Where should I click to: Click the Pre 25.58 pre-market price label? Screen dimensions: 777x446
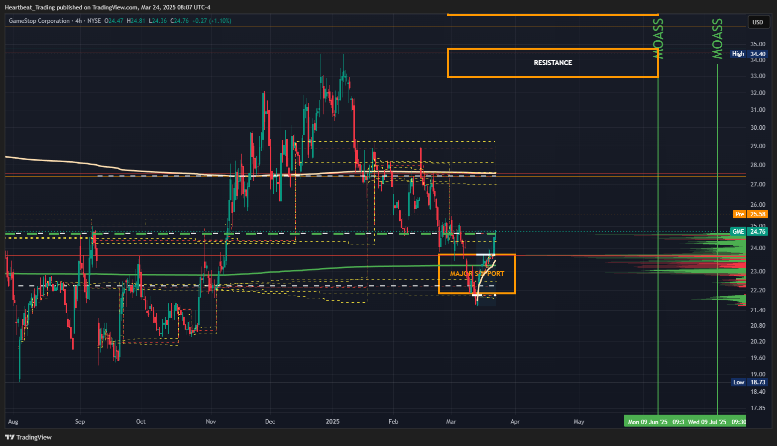click(751, 214)
